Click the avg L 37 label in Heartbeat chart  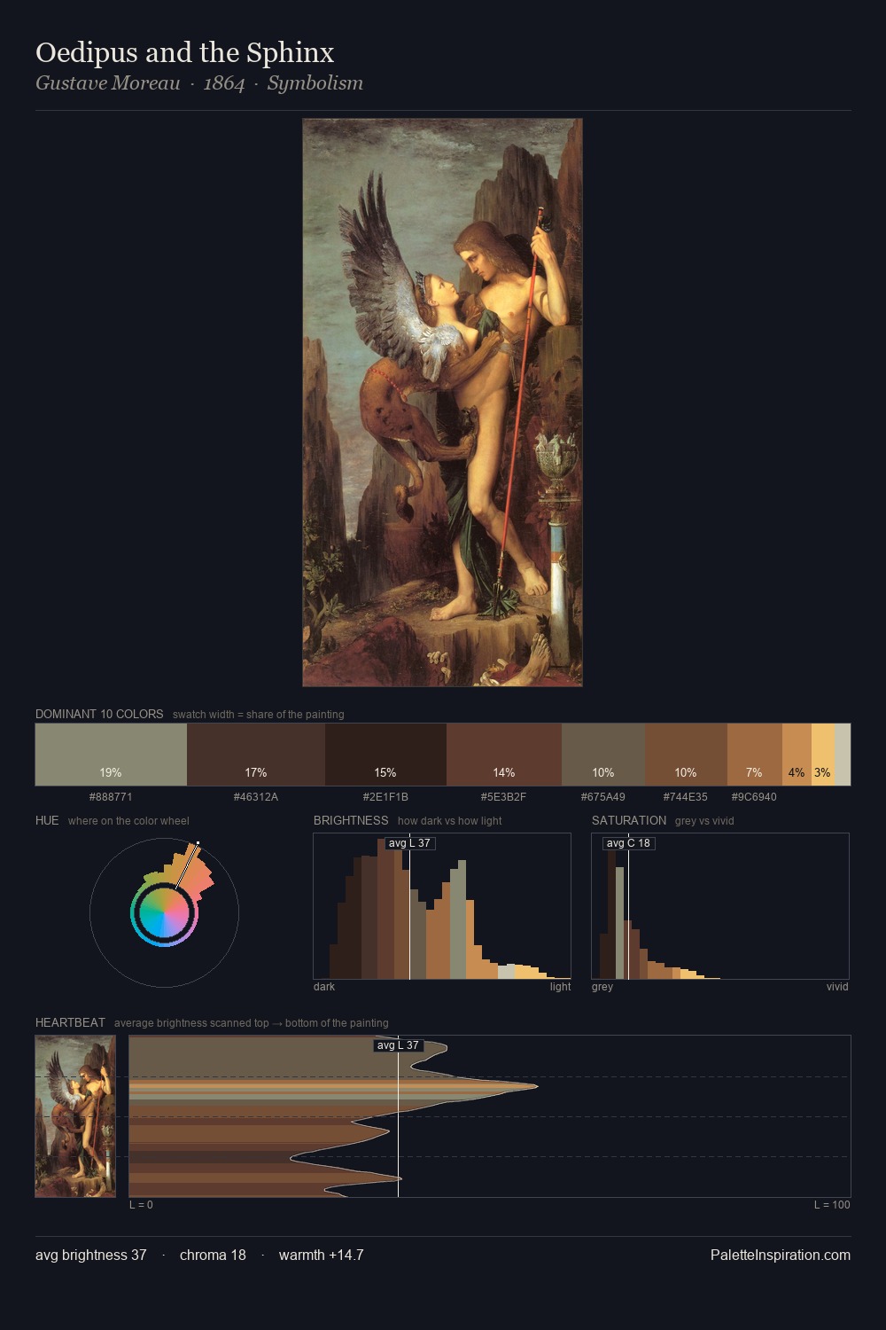[x=398, y=1045]
